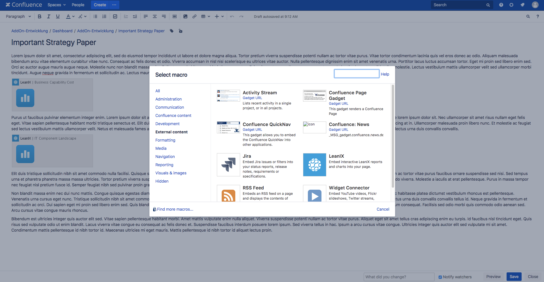This screenshot has width=544, height=282.
Task: Open the Confluence help menu icon
Action: point(501,5)
